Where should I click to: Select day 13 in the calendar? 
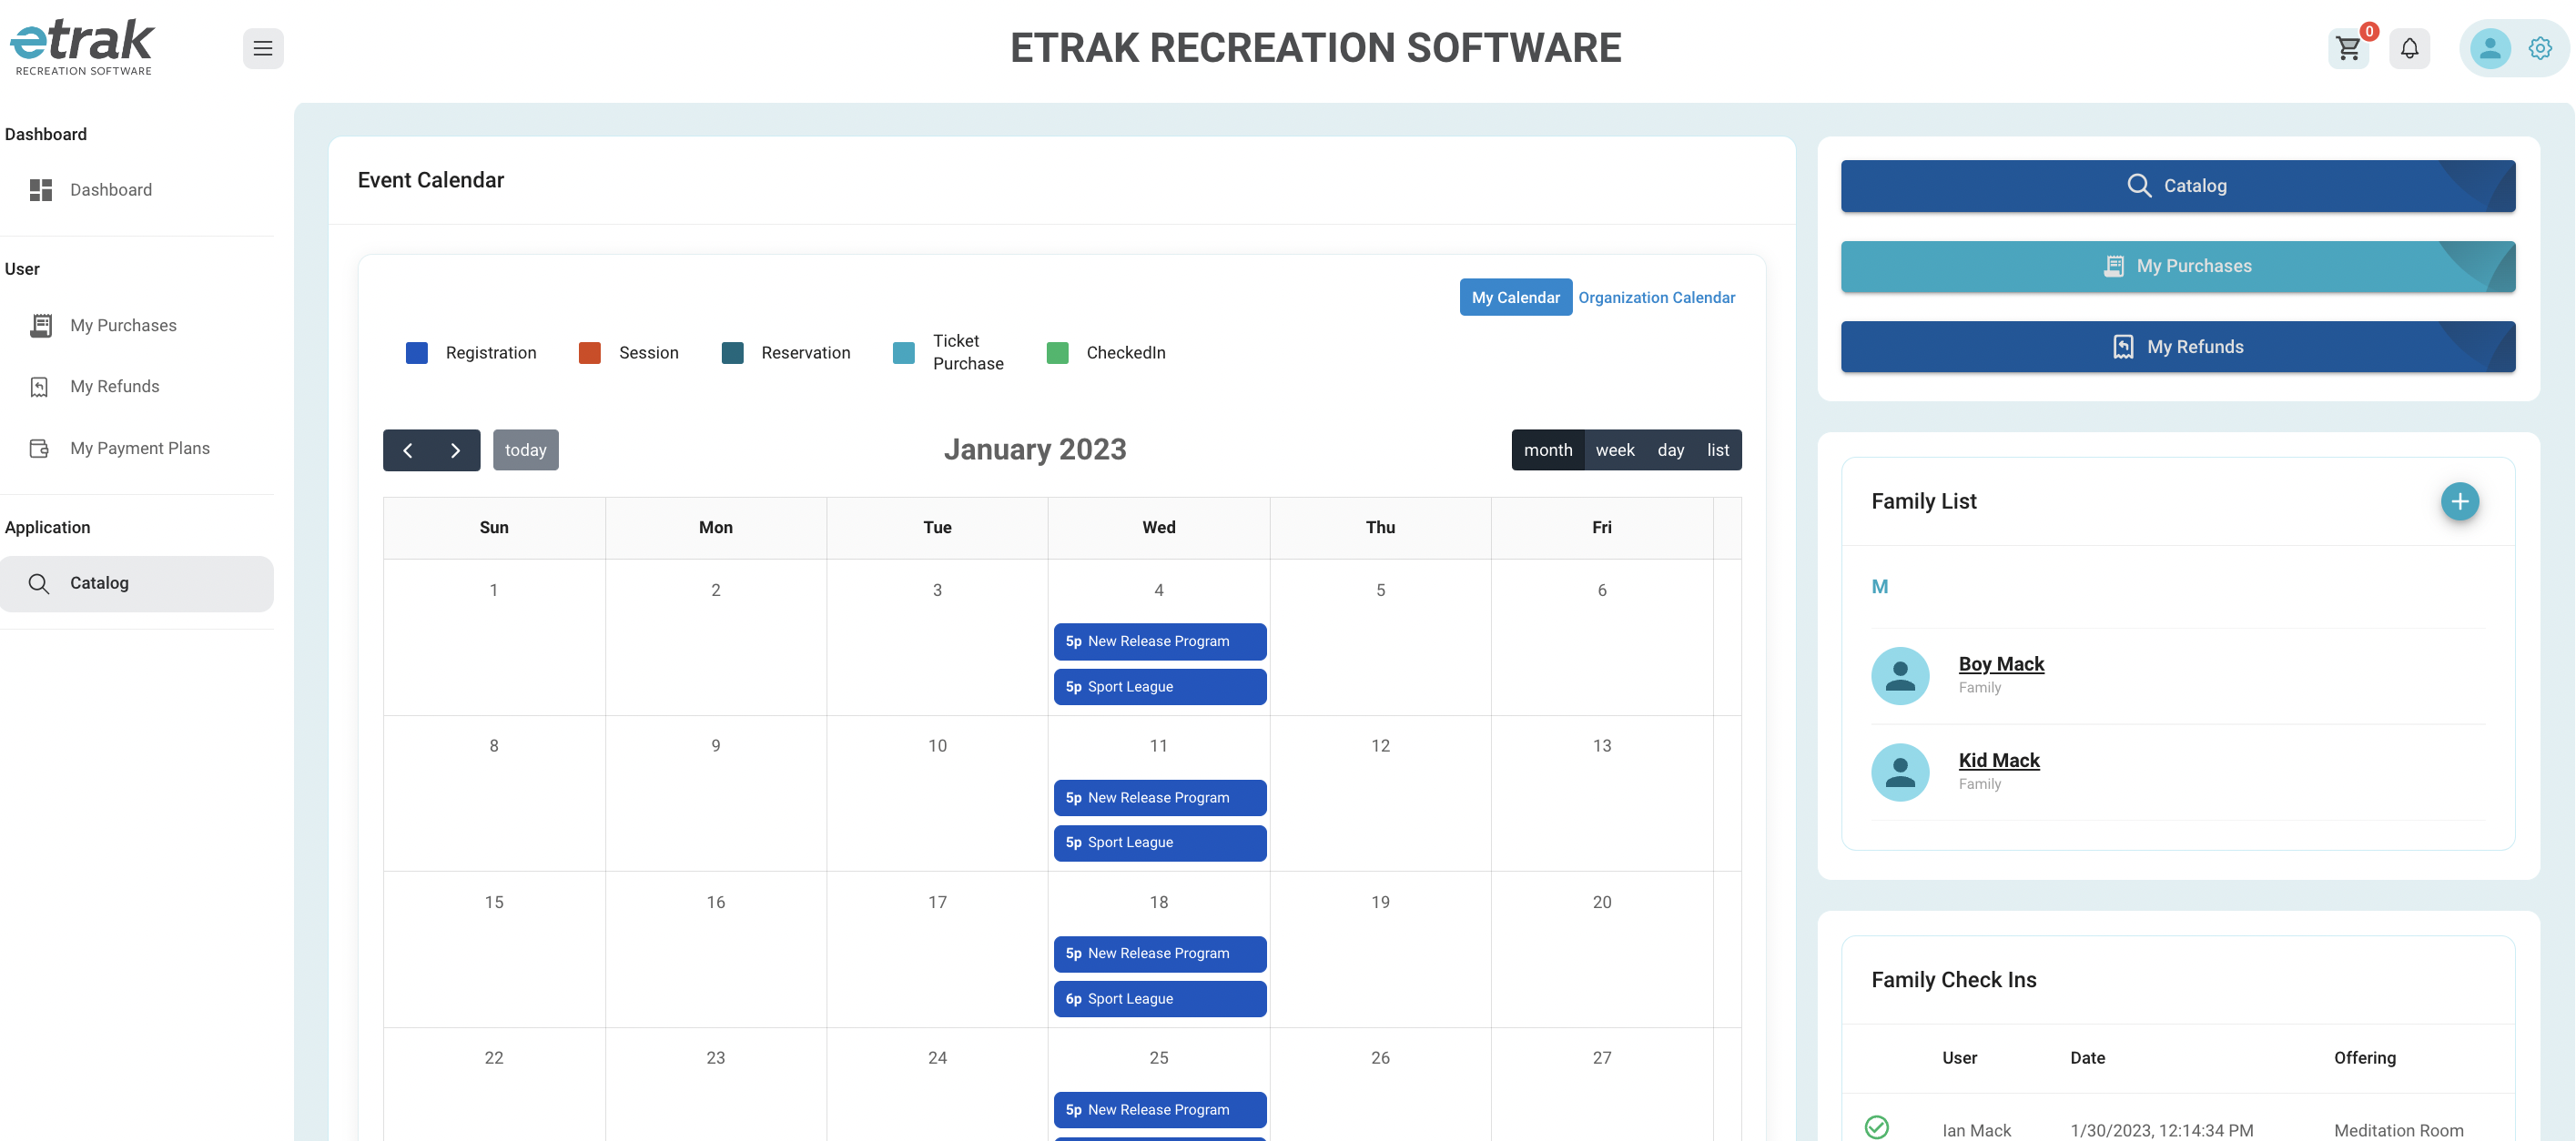point(1602,746)
